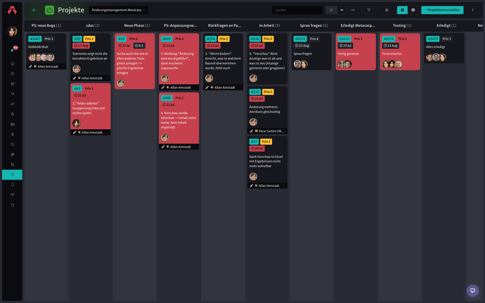The image size is (485, 303).
Task: Select the Sprau fragen (1) column header
Action: click(314, 26)
